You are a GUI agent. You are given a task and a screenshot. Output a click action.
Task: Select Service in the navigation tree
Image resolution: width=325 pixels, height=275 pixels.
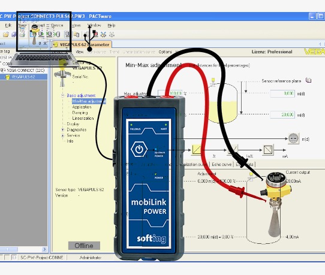(73, 135)
